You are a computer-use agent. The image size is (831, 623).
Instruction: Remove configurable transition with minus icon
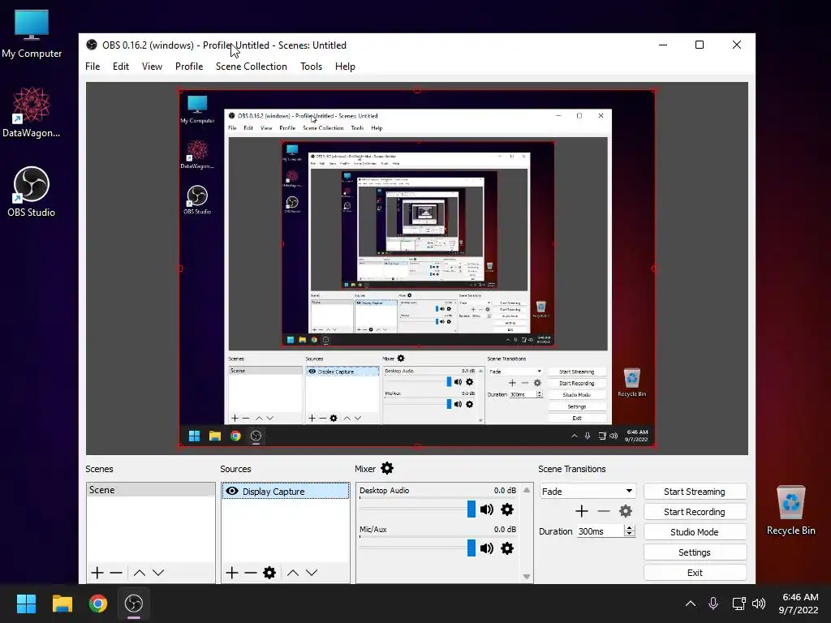click(x=604, y=511)
